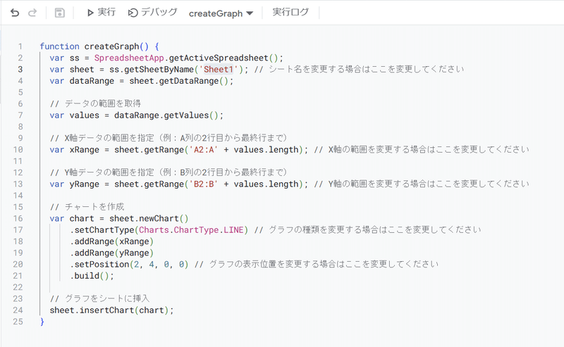Click .addRange(yRange) on line 19
This screenshot has width=564, height=347.
click(112, 253)
